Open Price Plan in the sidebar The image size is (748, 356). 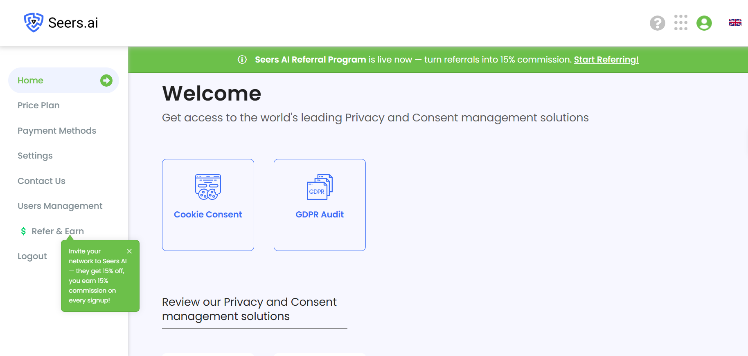coord(38,105)
